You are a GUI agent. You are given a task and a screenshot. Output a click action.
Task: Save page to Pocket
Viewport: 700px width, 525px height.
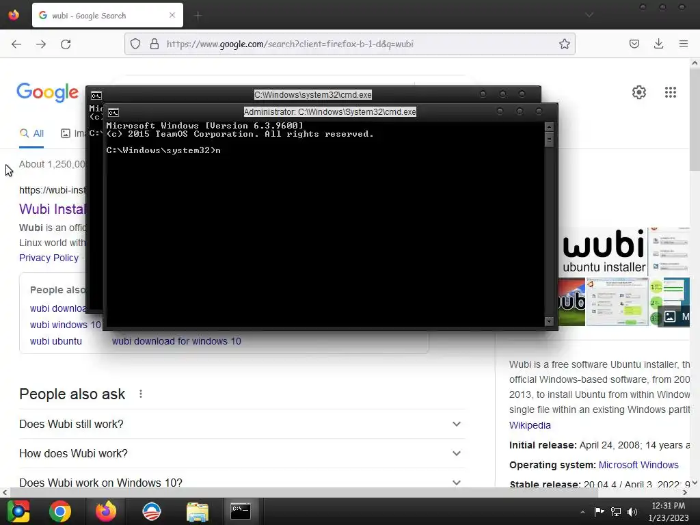coord(634,44)
